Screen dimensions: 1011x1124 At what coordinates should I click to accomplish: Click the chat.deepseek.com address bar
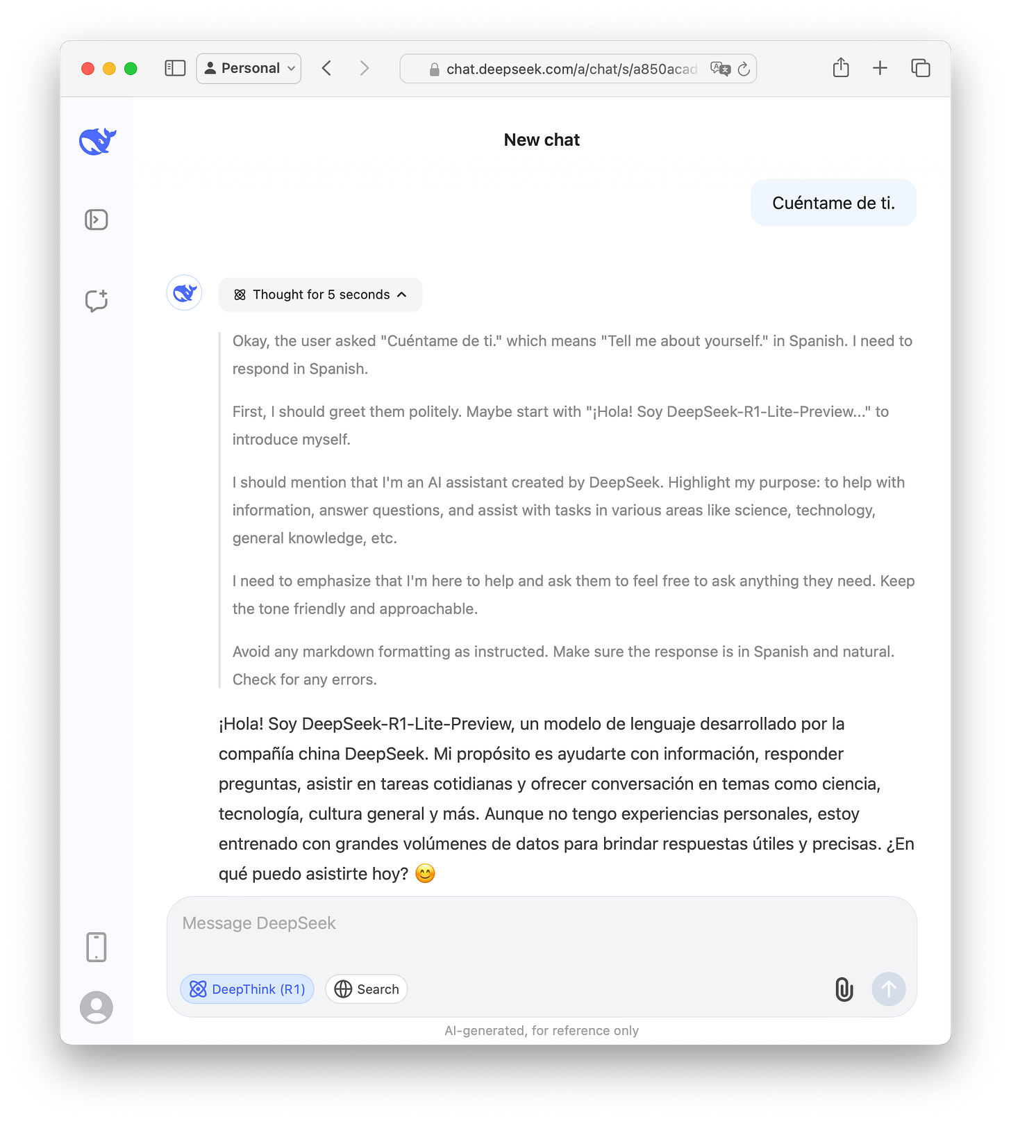point(578,69)
